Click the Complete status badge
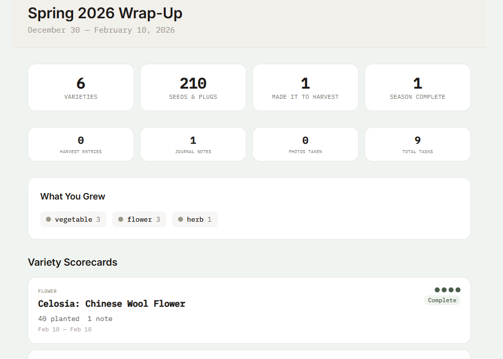503x359 pixels. pyautogui.click(x=442, y=300)
